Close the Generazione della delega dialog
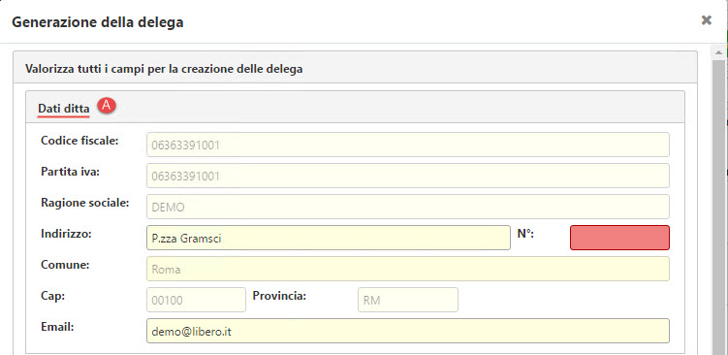This screenshot has width=728, height=355. tap(706, 20)
